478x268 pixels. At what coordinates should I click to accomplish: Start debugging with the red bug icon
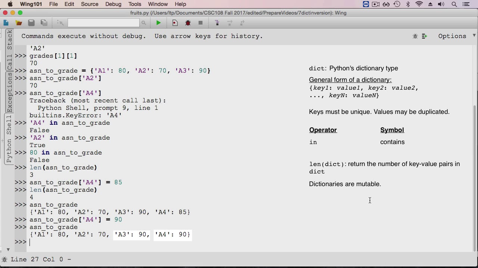click(x=188, y=23)
